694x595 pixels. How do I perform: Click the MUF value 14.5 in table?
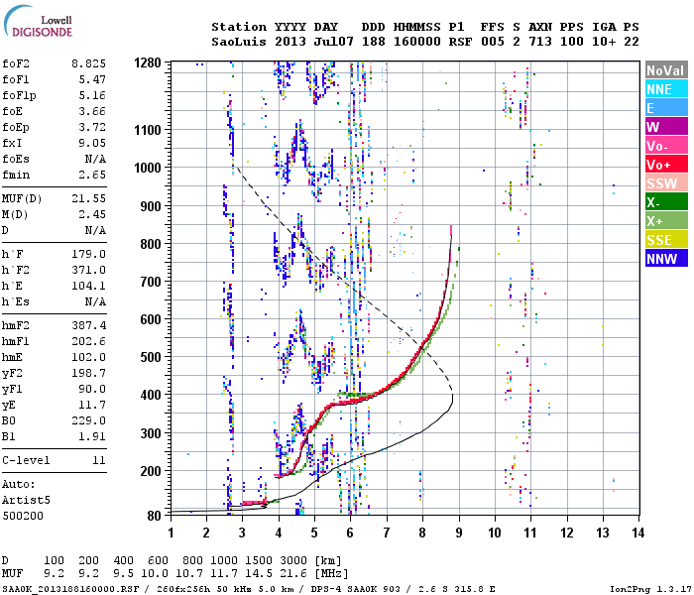pyautogui.click(x=259, y=574)
